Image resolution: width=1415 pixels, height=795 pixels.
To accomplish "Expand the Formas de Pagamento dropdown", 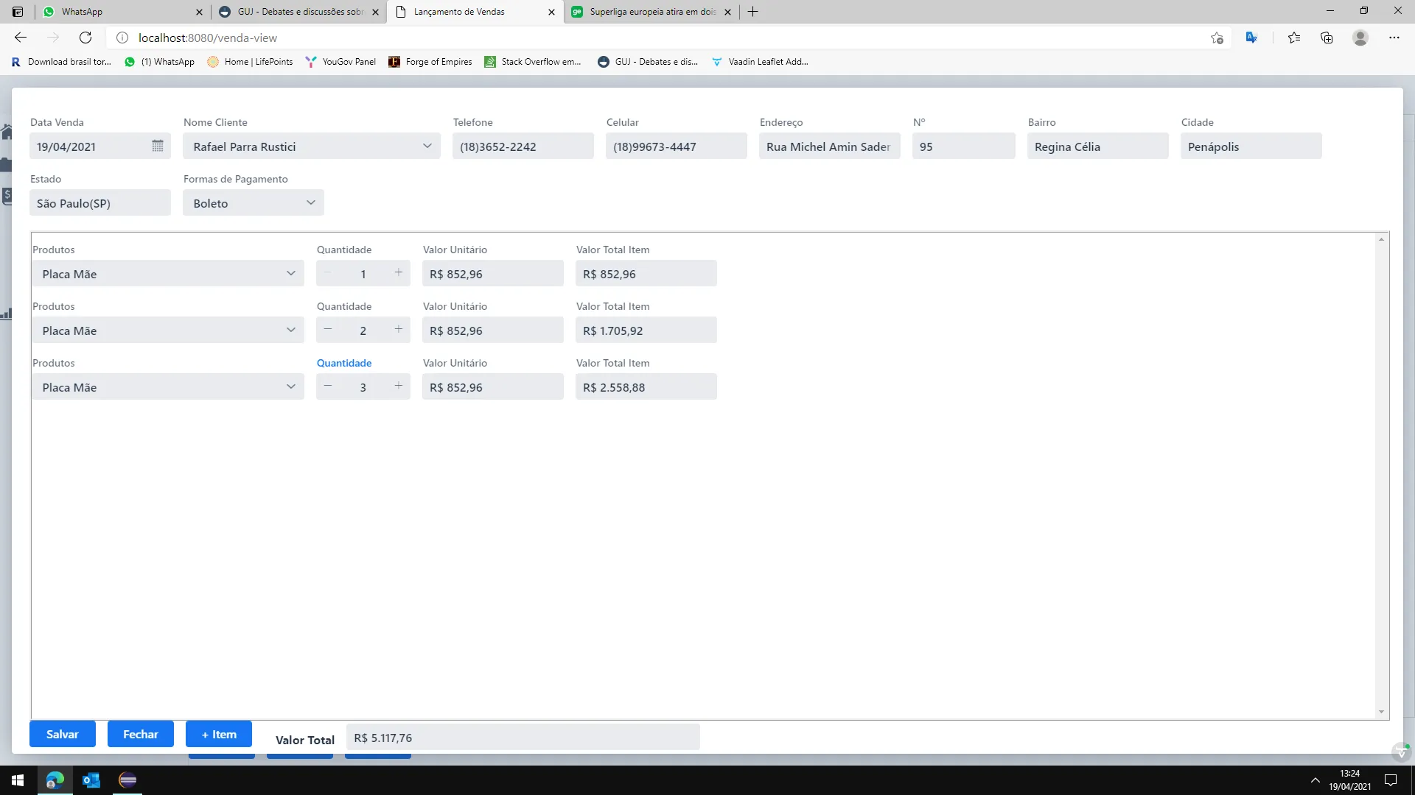I will (310, 202).
